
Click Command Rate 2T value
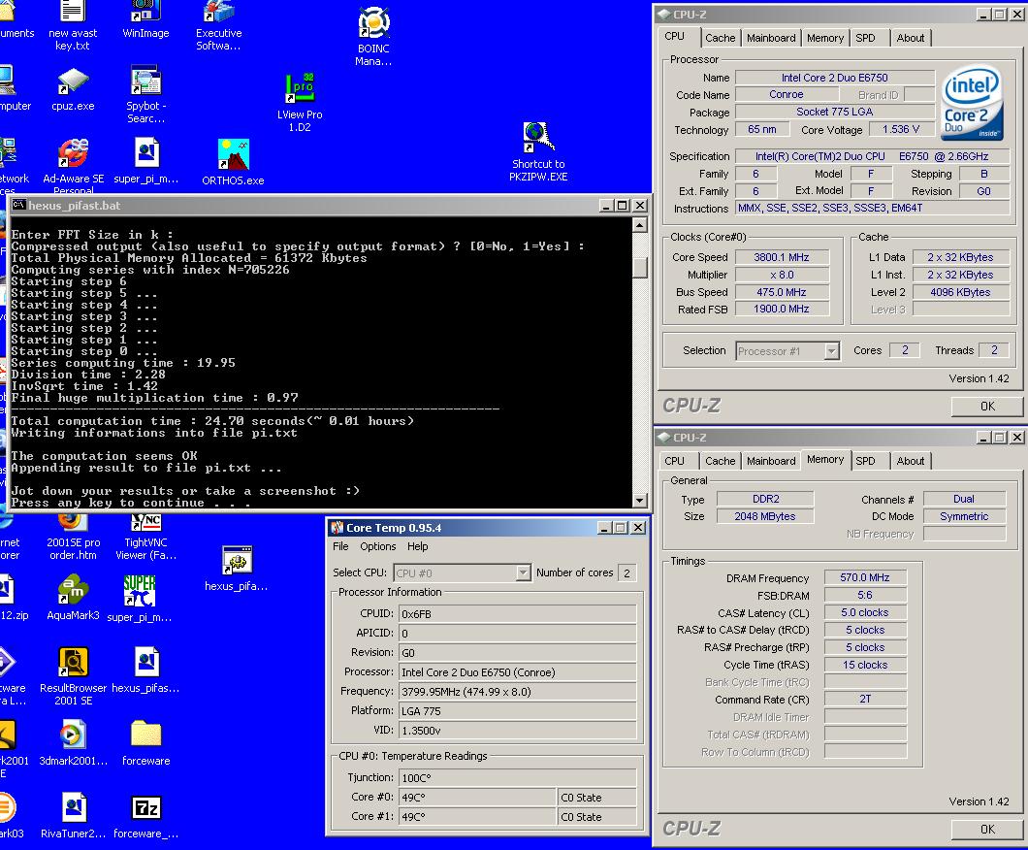coord(865,700)
